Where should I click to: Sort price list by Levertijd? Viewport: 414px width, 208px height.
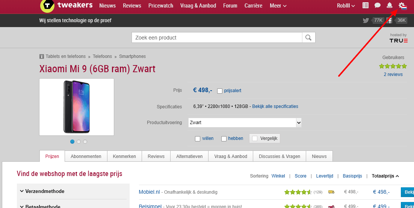click(x=325, y=176)
